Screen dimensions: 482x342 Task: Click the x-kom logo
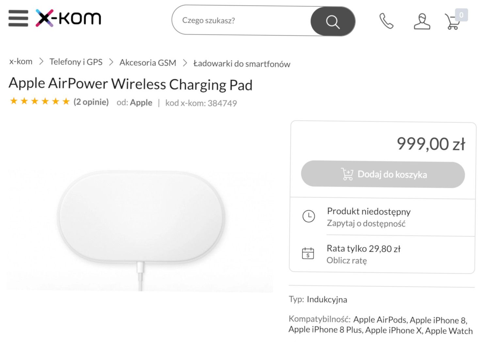click(68, 19)
